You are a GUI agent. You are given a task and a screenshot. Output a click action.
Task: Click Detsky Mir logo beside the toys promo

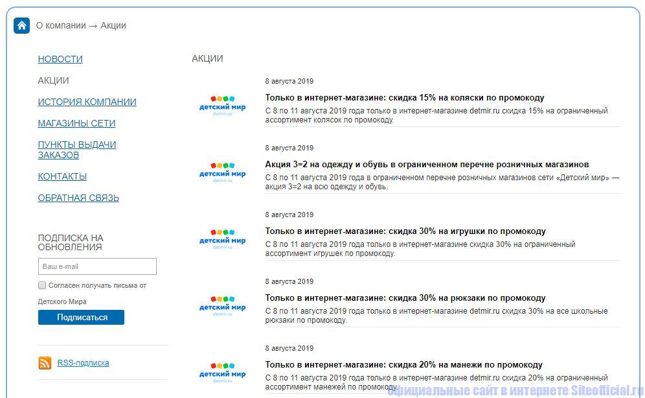point(222,240)
